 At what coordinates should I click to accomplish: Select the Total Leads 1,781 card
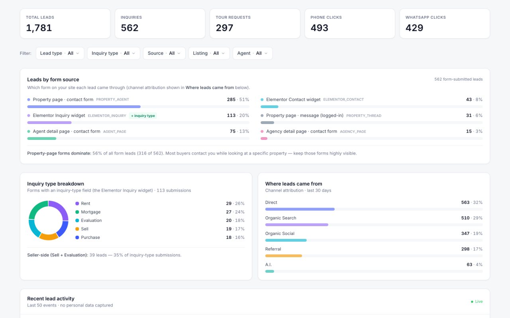click(x=65, y=23)
